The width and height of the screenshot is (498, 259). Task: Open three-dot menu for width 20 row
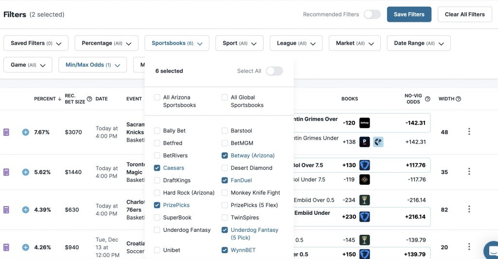(x=469, y=247)
